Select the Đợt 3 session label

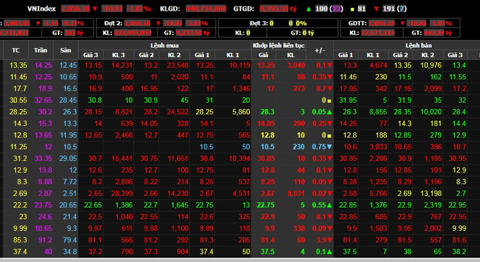[259, 23]
